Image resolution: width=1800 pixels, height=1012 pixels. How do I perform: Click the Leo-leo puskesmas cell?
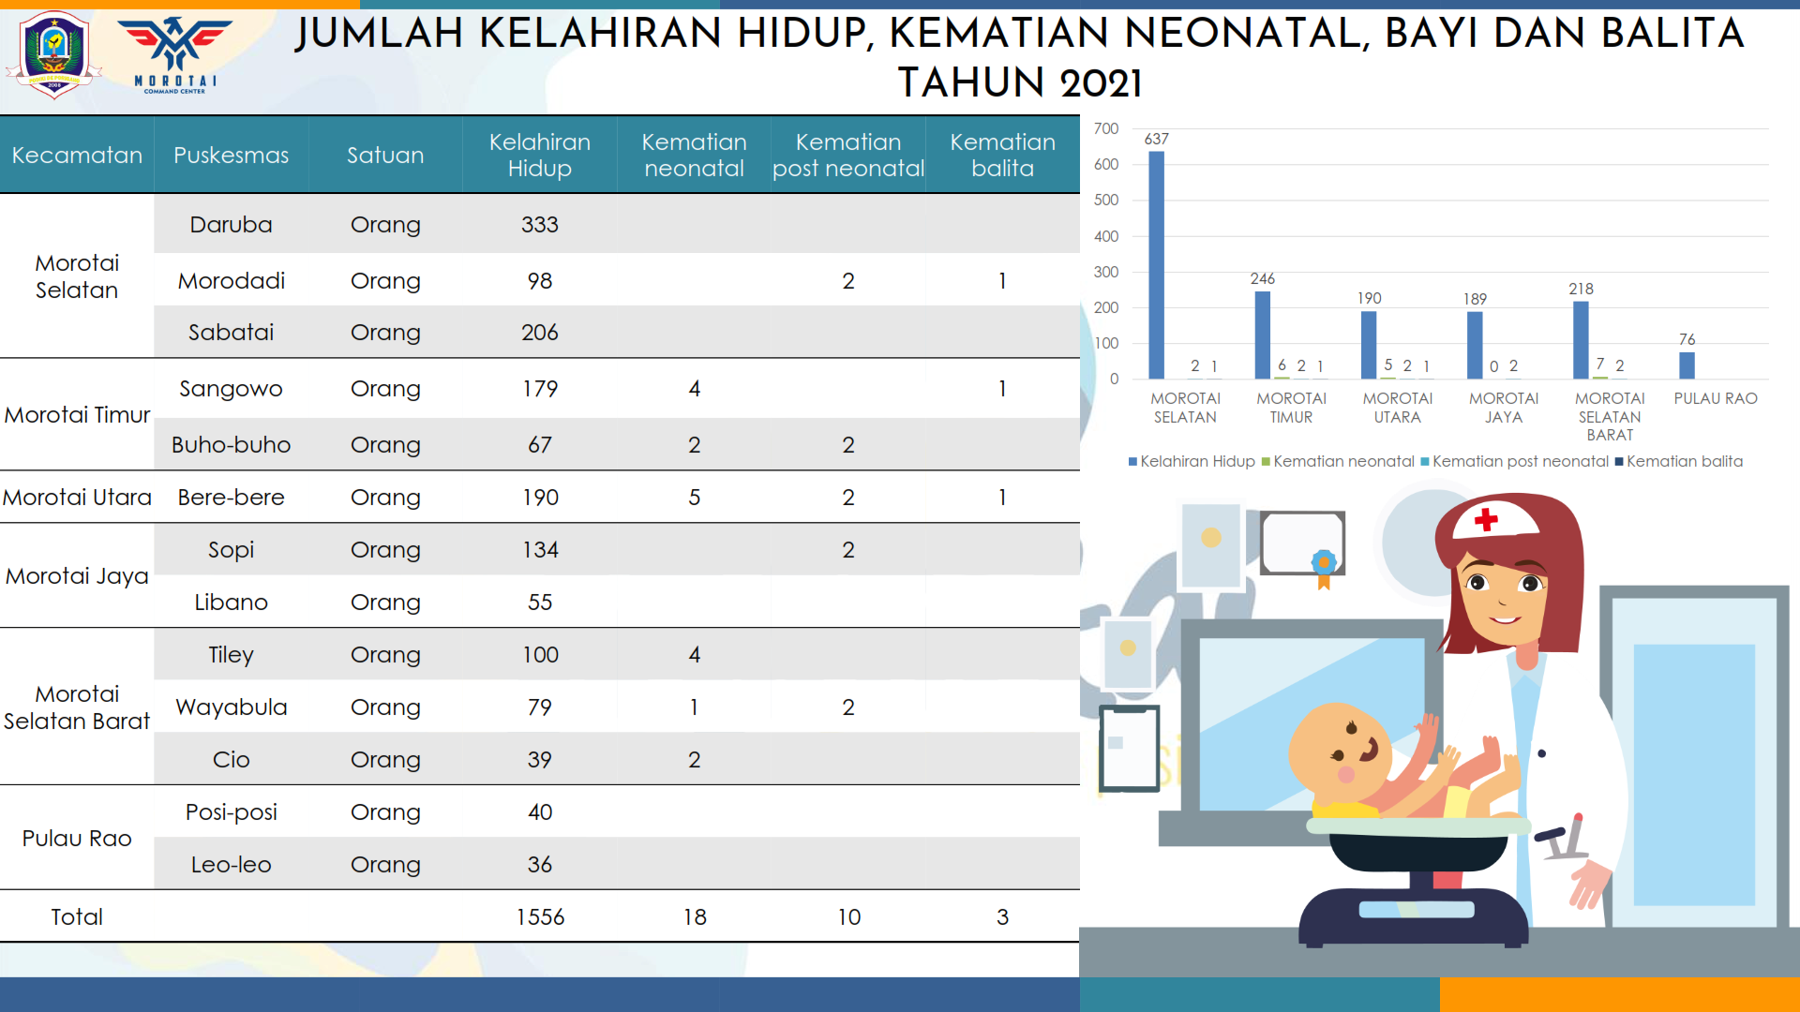(x=232, y=864)
